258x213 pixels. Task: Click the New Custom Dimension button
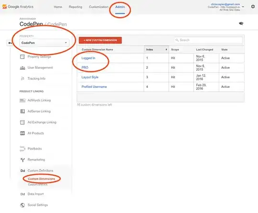(x=100, y=40)
